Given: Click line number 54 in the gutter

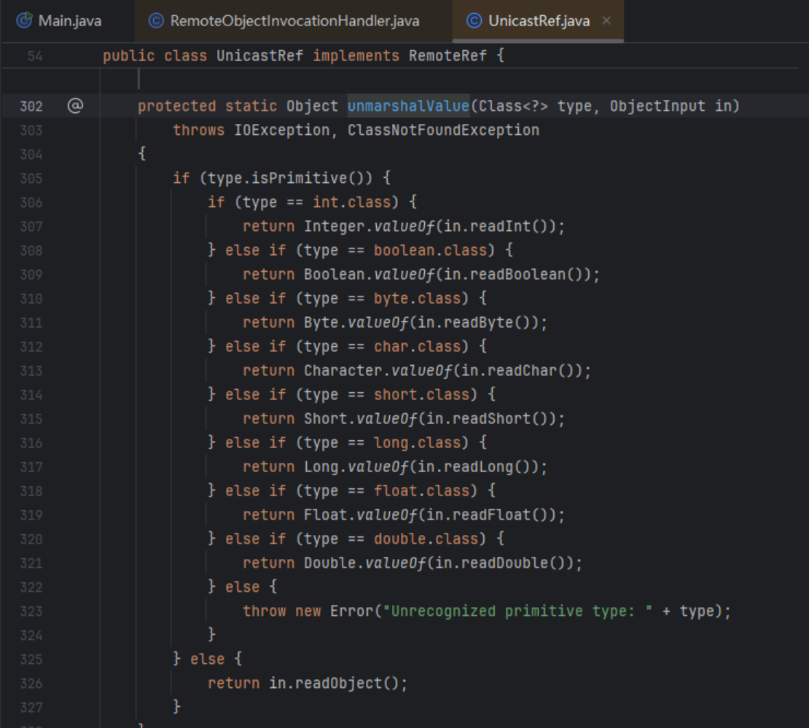Looking at the screenshot, I should [x=34, y=56].
